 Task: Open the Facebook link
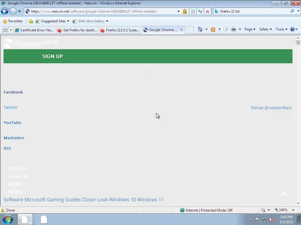pos(13,92)
